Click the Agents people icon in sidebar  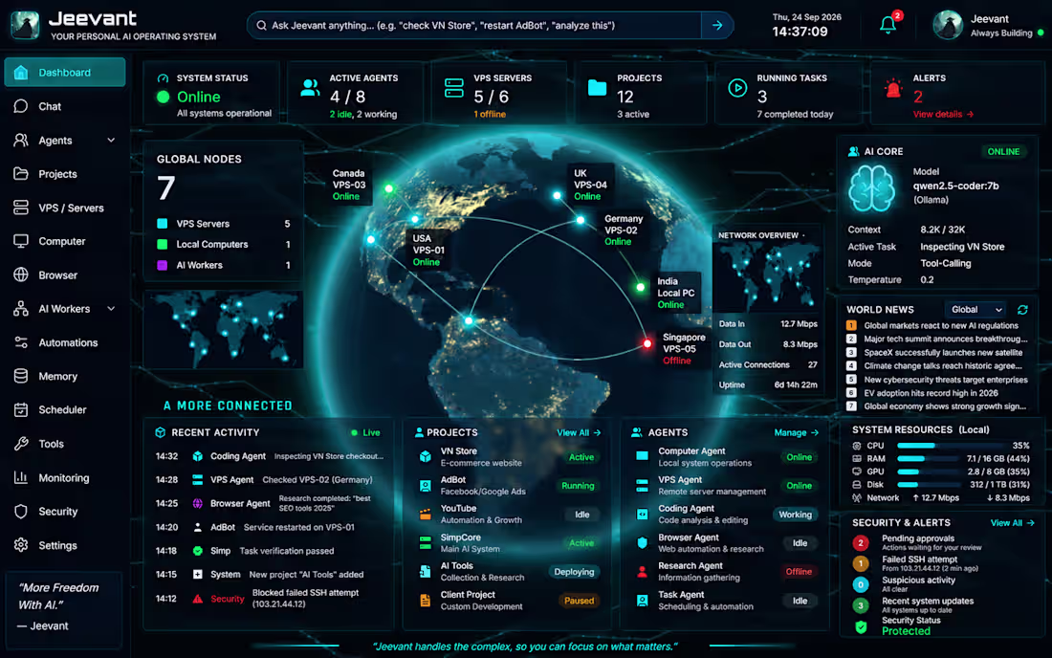(x=21, y=141)
